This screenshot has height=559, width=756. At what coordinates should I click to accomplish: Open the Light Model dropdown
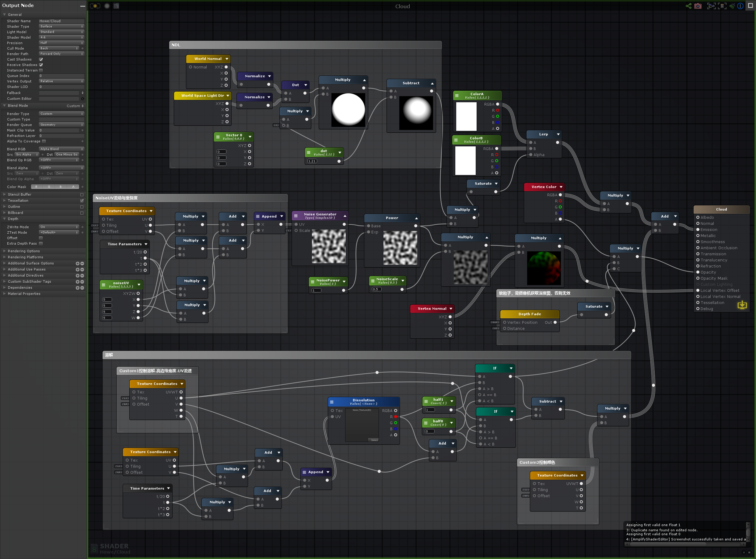(x=61, y=32)
